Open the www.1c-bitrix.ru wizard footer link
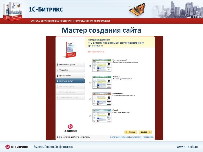This screenshot has width=203, height=152. coord(136,137)
